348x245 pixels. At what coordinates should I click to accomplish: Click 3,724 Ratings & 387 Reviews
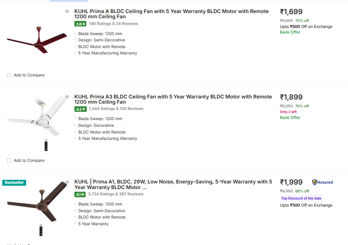[116, 194]
